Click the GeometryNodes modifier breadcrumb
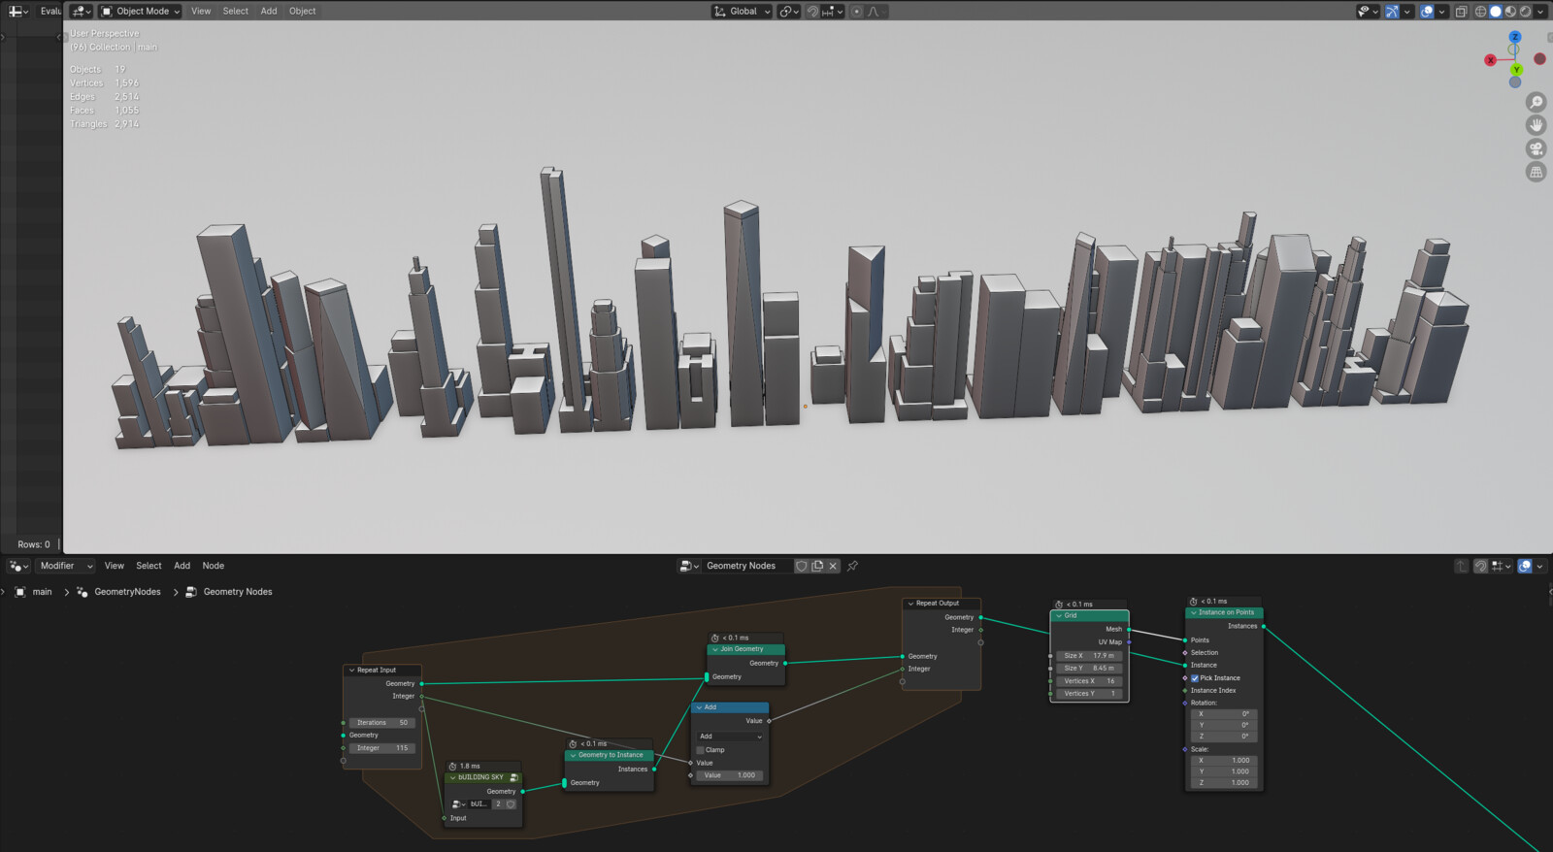The height and width of the screenshot is (852, 1553). (x=118, y=592)
